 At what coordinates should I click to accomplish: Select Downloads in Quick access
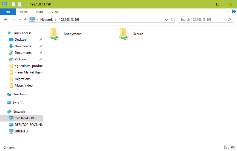[23, 46]
